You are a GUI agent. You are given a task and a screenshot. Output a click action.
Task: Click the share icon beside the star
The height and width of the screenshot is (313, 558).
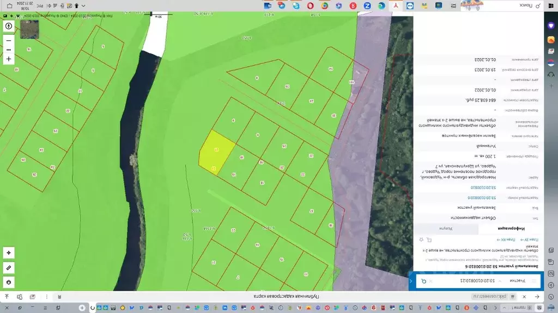pyautogui.click(x=429, y=240)
